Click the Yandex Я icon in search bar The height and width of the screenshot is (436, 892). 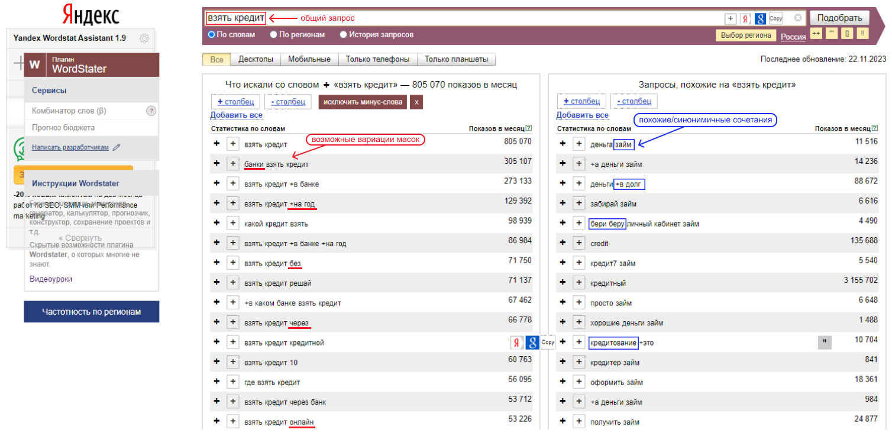click(746, 18)
